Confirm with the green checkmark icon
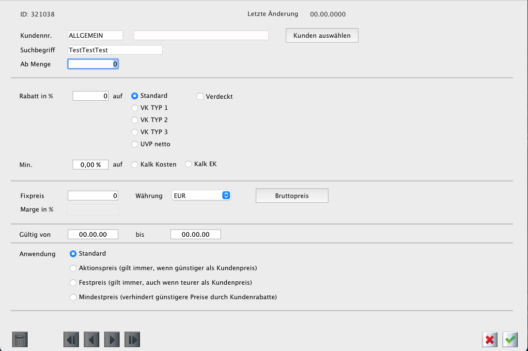Screen dimensions: 528x351 [510, 339]
